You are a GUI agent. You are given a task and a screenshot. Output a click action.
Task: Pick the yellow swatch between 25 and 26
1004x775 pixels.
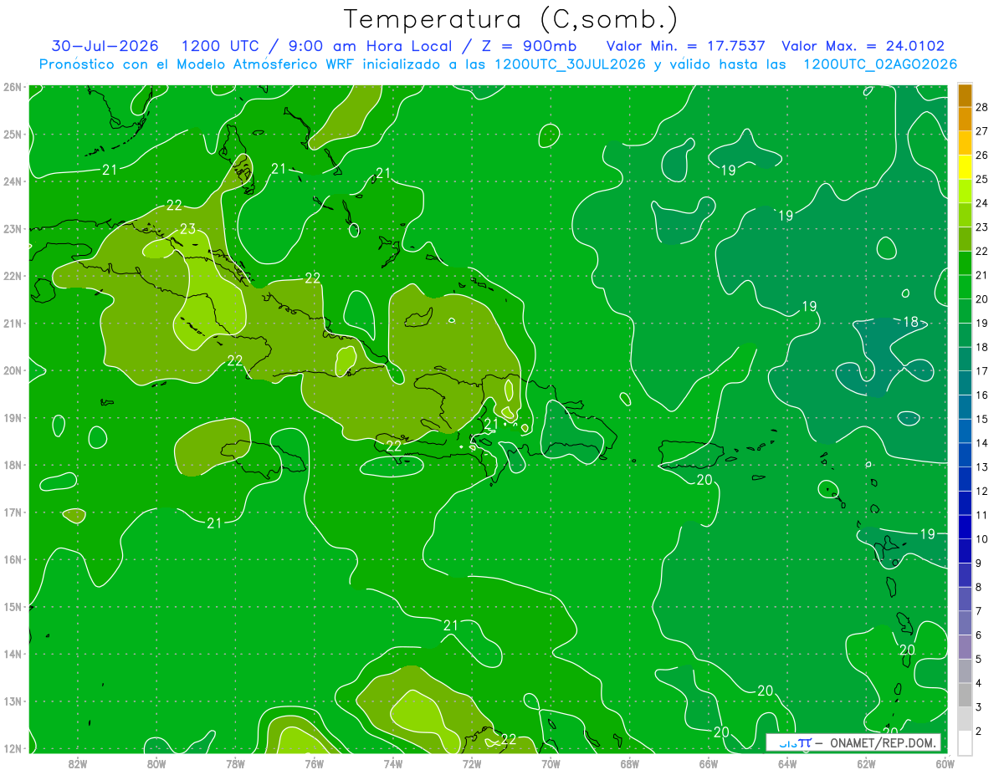click(x=965, y=167)
